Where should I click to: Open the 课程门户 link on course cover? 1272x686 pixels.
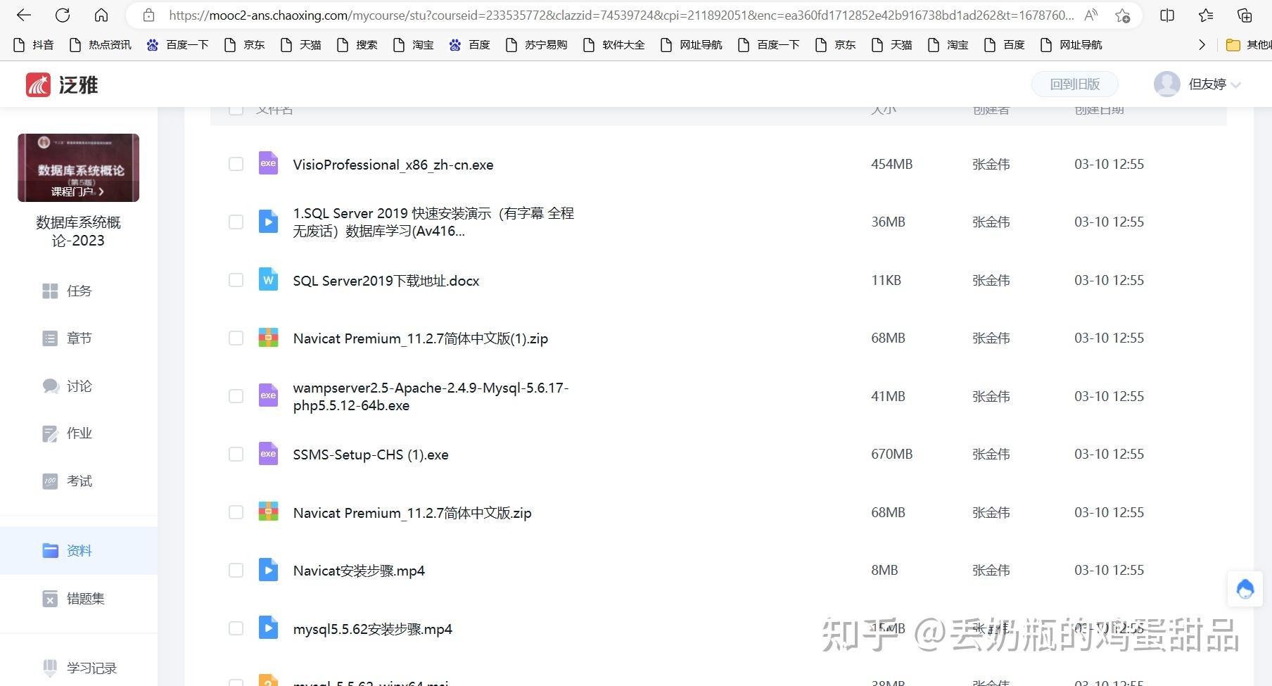point(77,191)
